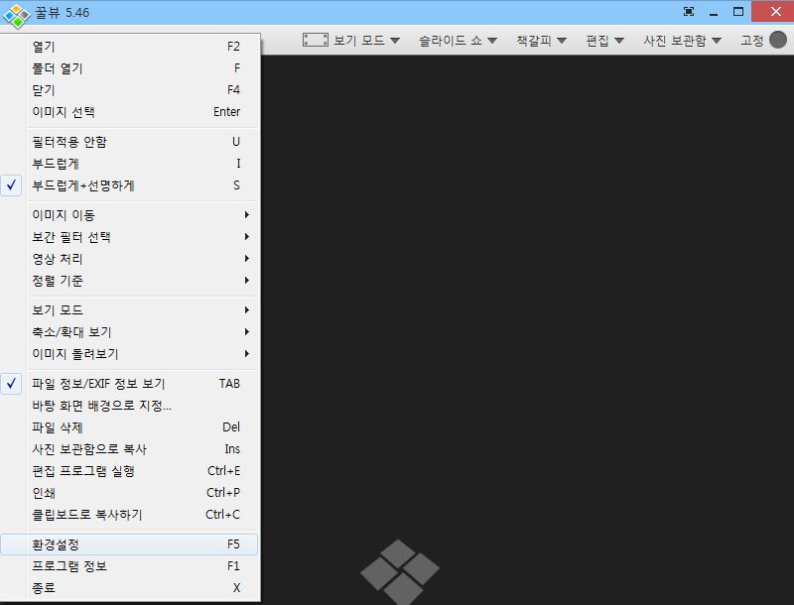The height and width of the screenshot is (605, 794).
Task: Select the 부드럽게 (I) filter option
Action: [130, 164]
